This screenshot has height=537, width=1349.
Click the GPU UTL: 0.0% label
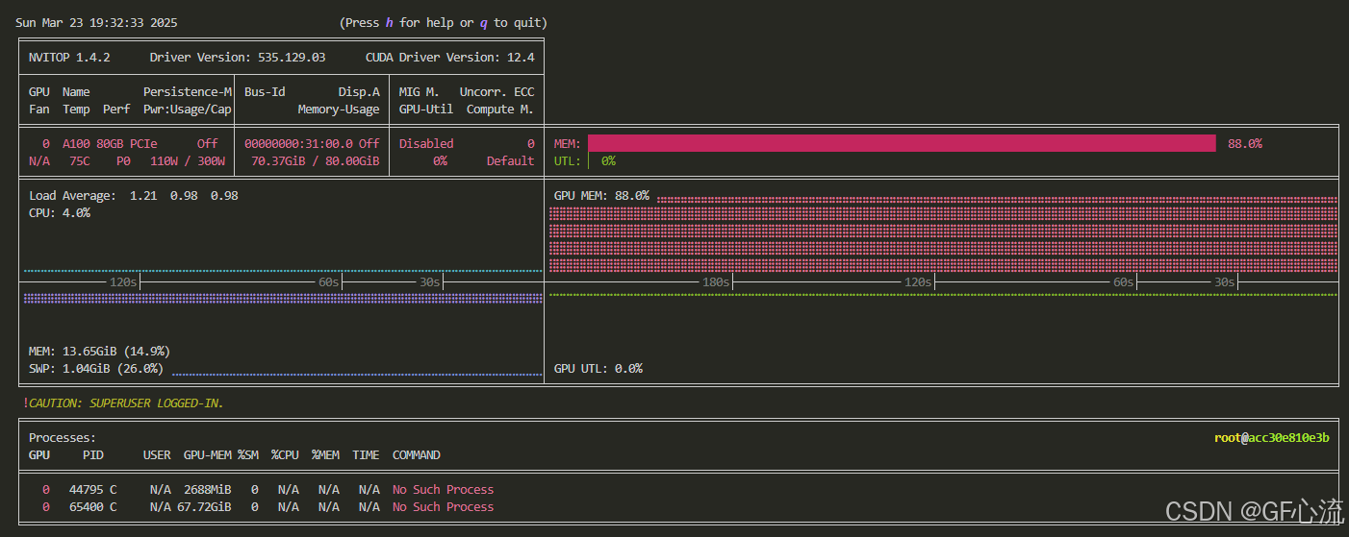(x=598, y=369)
